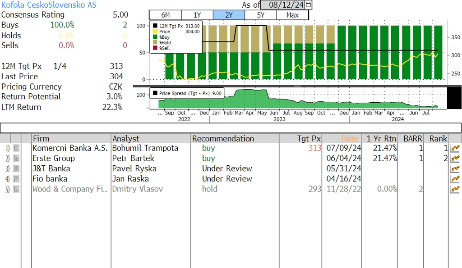Select the 2Y chart range tab
462x268 pixels.
[x=229, y=15]
